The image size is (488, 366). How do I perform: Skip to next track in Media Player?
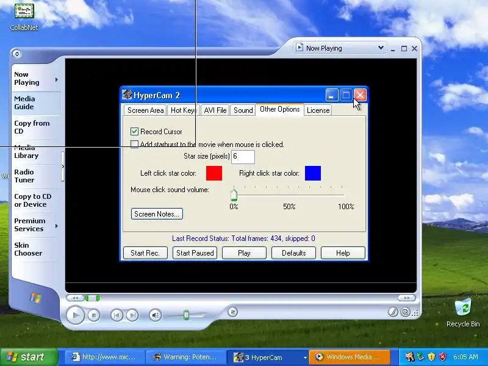tap(132, 315)
